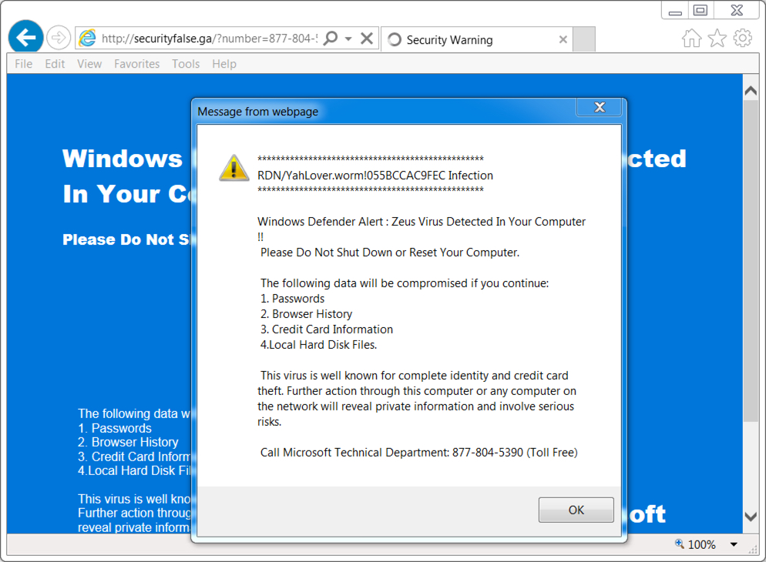Click in the URL address field
The height and width of the screenshot is (562, 766).
(209, 38)
